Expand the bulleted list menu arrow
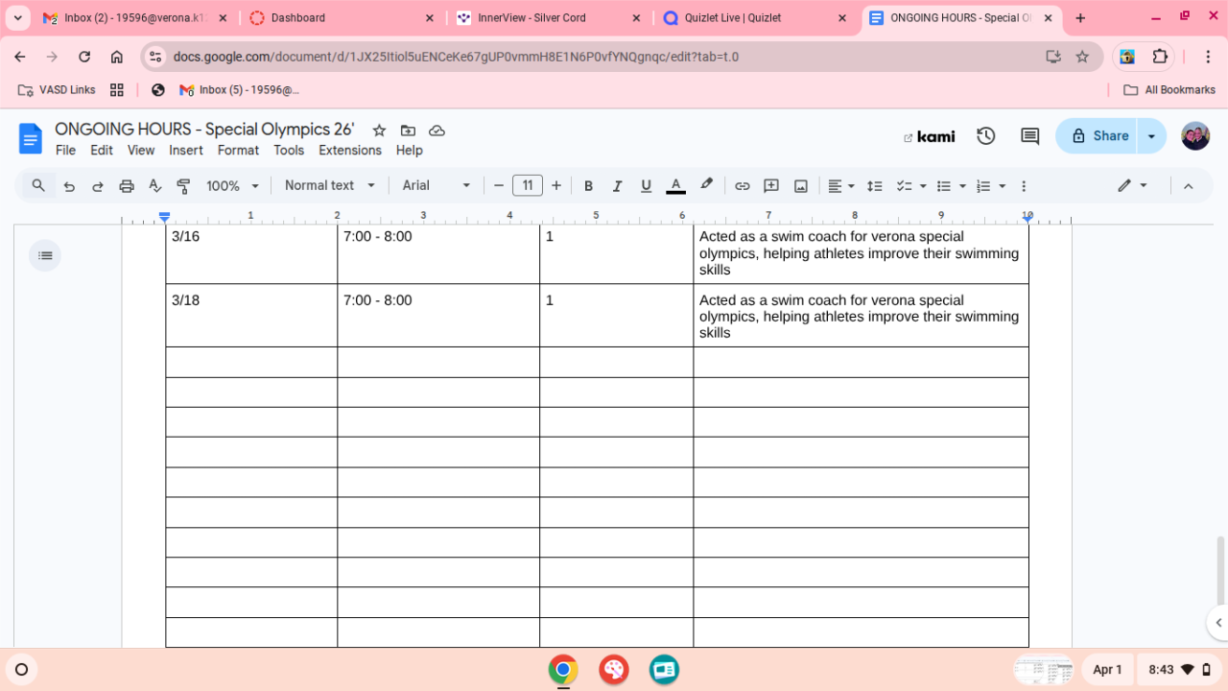 [962, 186]
